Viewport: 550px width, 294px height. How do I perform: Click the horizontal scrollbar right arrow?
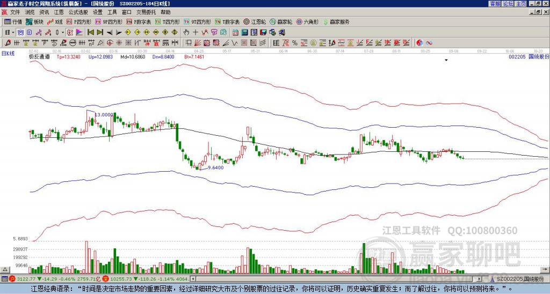click(x=480, y=279)
